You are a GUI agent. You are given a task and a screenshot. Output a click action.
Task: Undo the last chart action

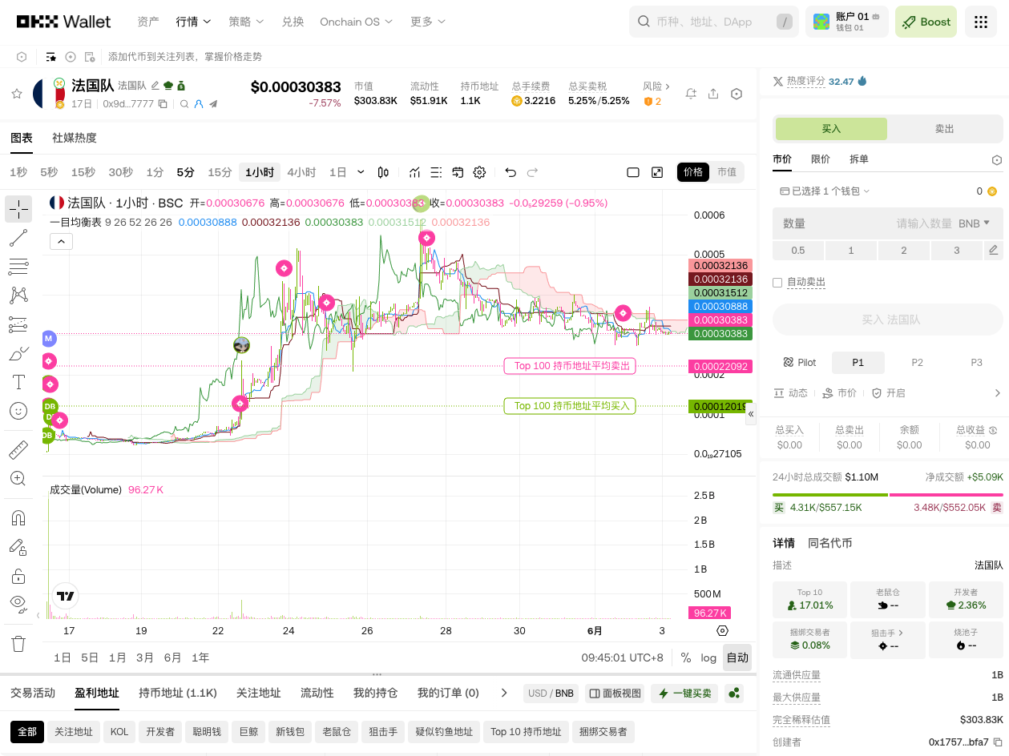(511, 172)
